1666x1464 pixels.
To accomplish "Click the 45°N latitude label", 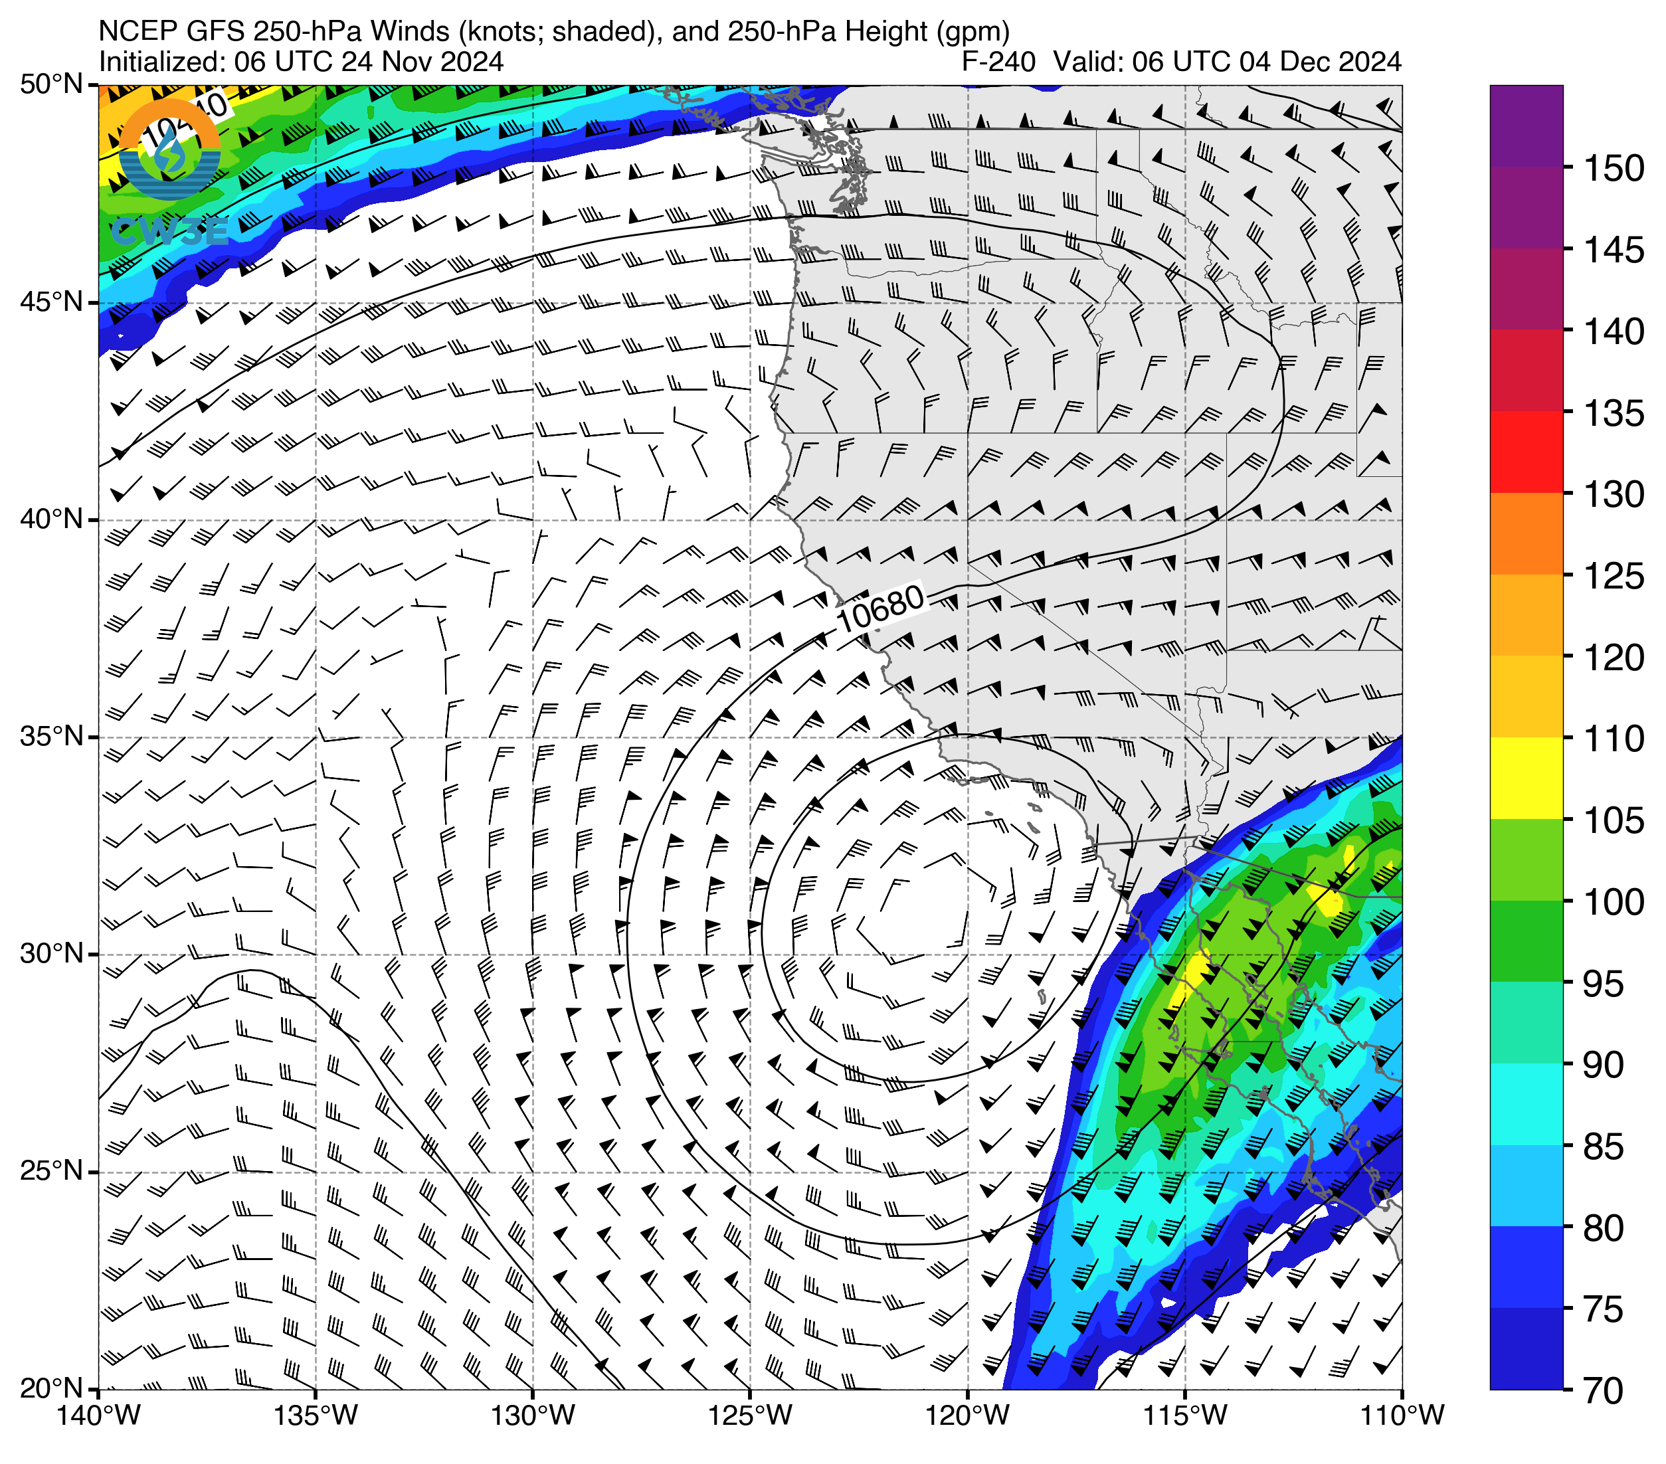I will [x=51, y=302].
